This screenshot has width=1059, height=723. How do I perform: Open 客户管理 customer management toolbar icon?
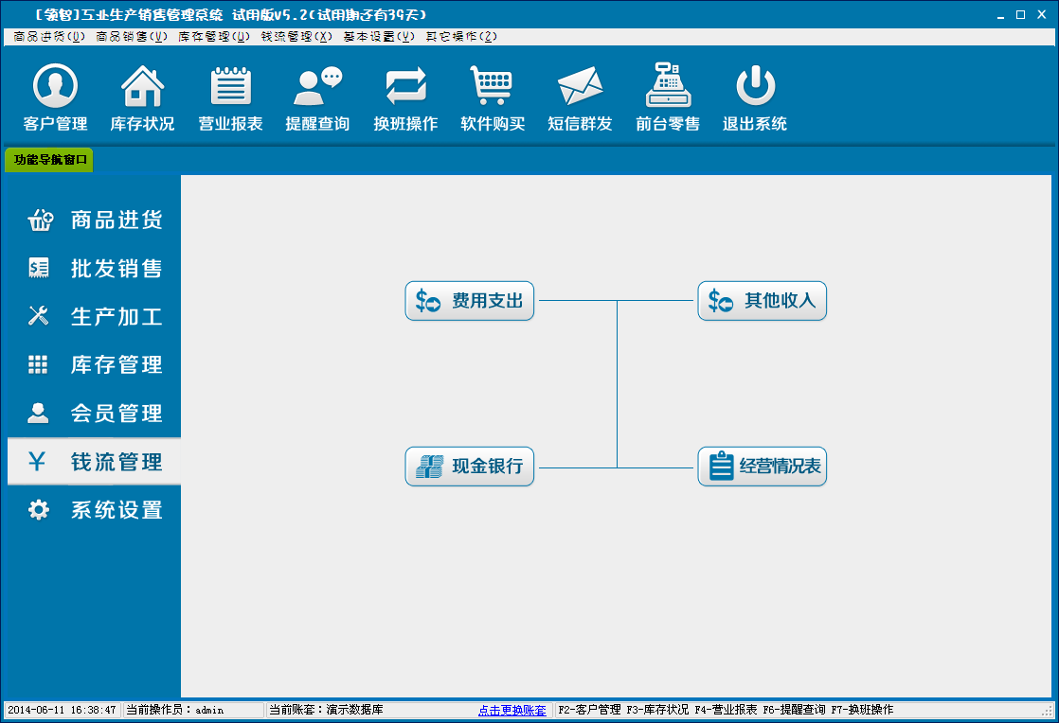click(55, 97)
